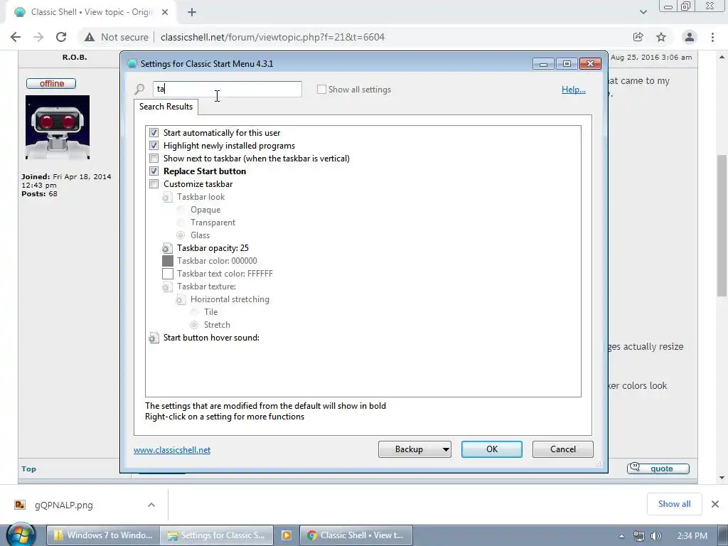Image resolution: width=728 pixels, height=546 pixels.
Task: Close the Classic Shell browser tab
Action: pos(165,12)
